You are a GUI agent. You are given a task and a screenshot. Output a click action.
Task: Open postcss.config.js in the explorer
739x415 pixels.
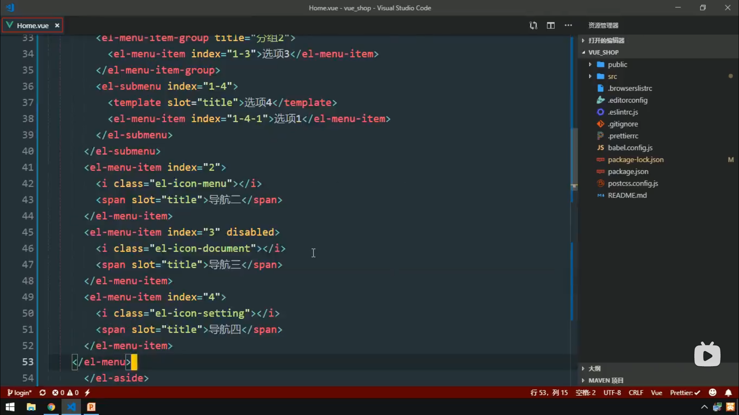pyautogui.click(x=633, y=184)
